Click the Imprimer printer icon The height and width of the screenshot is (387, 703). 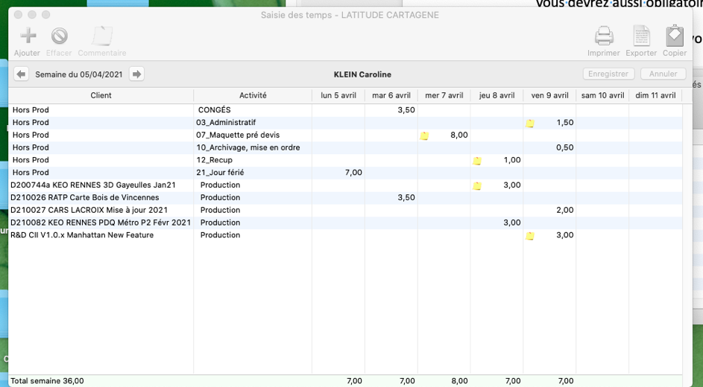[x=603, y=36]
